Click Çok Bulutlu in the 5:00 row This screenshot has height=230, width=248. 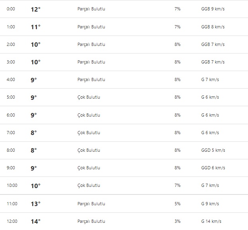click(89, 97)
